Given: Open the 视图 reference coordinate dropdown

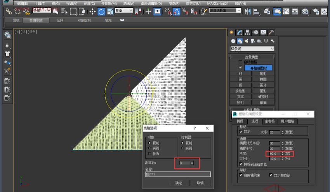Looking at the screenshot, I should click(124, 10).
